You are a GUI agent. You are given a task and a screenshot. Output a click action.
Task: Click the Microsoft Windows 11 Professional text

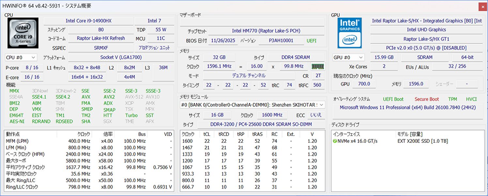click(x=407, y=107)
